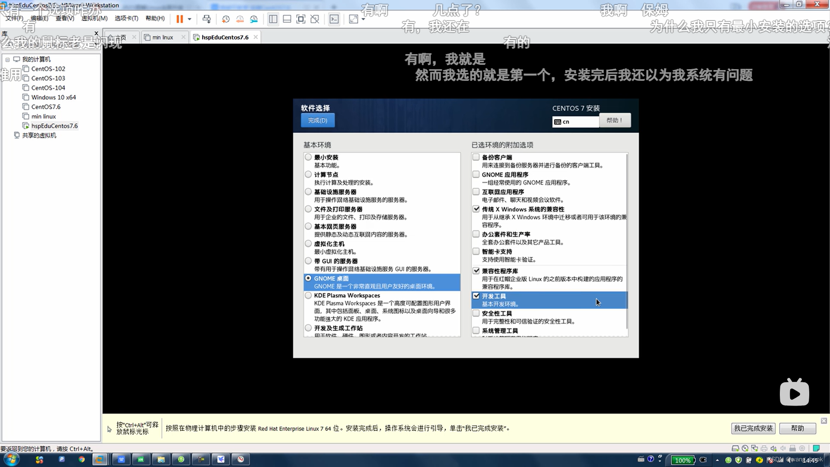
Task: Toggle the library sidebar view icon
Action: 273,19
